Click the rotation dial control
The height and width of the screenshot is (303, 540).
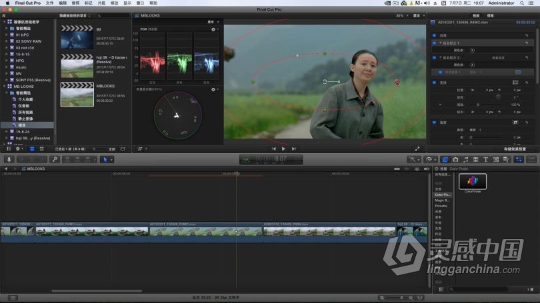[x=498, y=97]
